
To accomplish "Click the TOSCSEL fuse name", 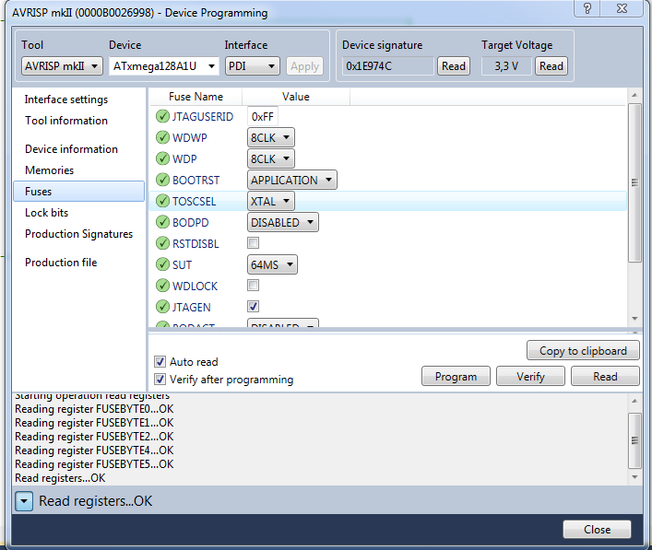I will click(195, 202).
